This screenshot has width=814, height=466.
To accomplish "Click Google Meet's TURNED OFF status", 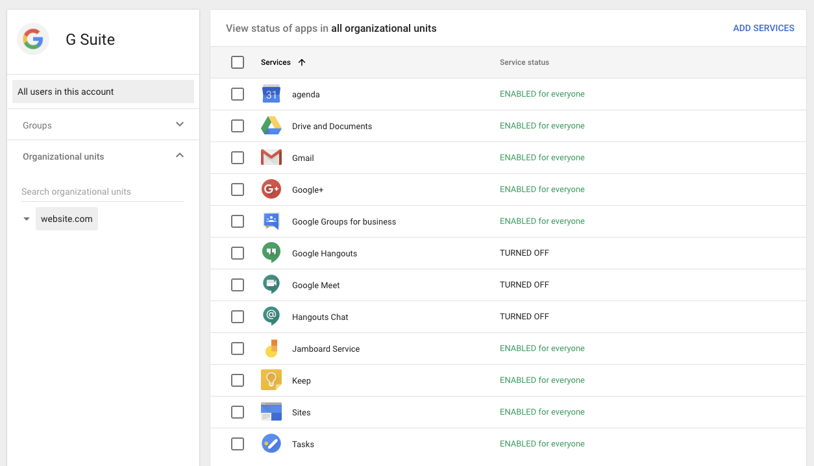I will (x=524, y=285).
